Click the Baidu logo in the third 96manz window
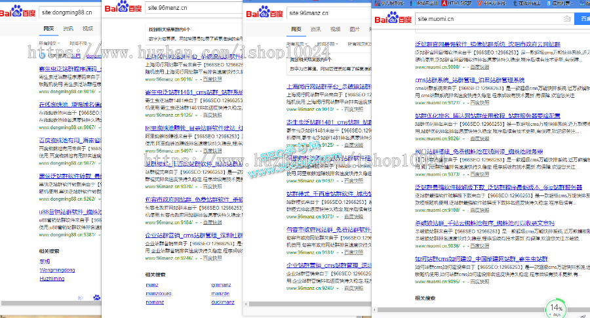590x318 pixels. (264, 12)
